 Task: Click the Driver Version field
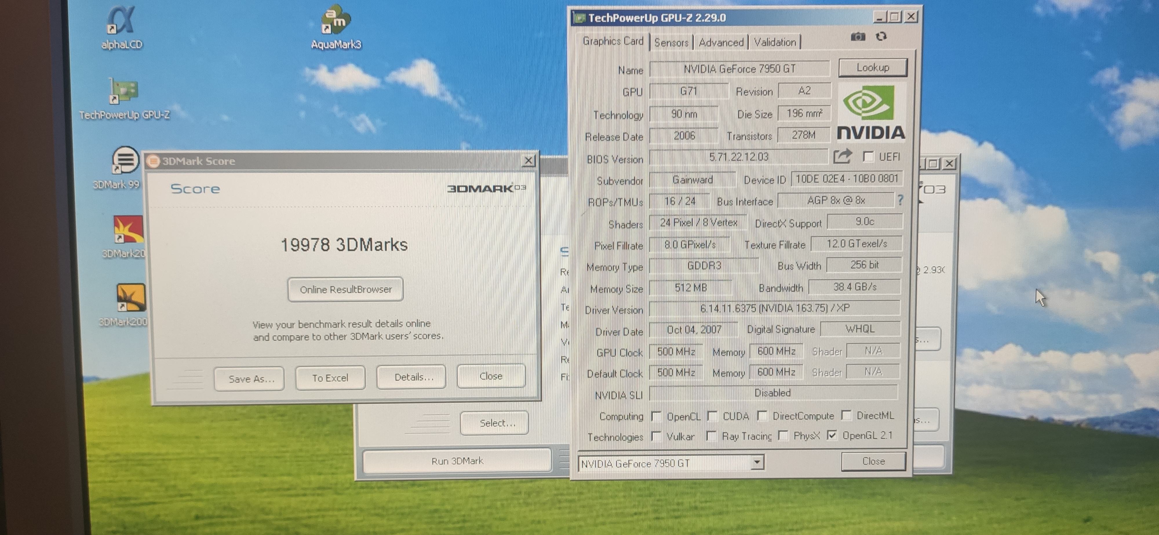[775, 308]
